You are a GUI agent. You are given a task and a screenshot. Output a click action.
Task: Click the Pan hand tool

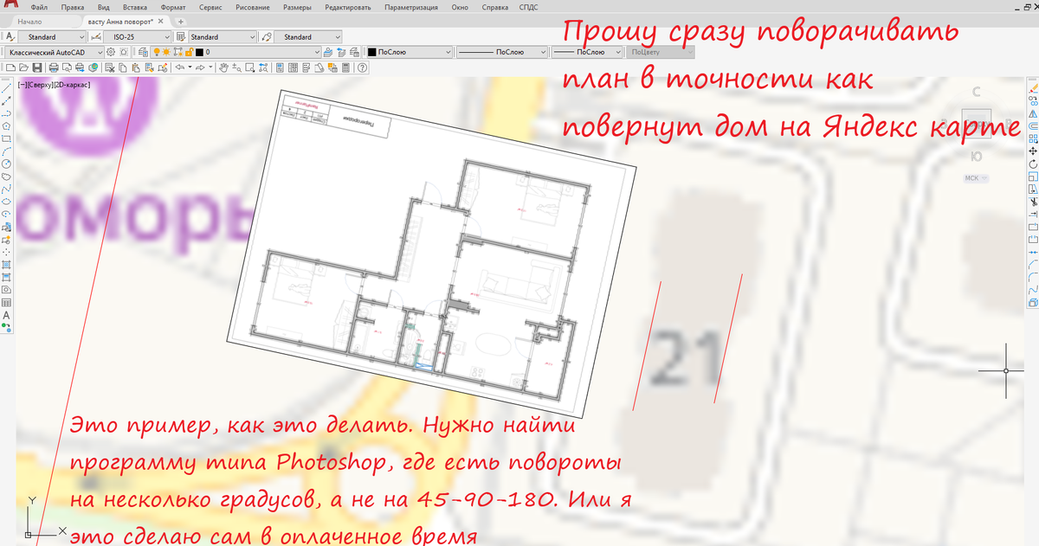pyautogui.click(x=223, y=67)
